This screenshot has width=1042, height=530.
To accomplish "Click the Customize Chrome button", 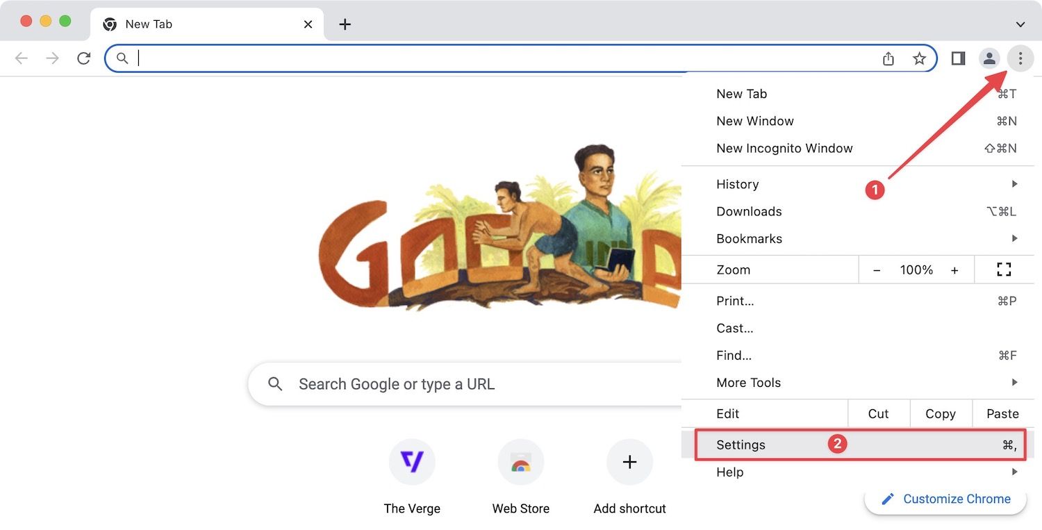I will point(945,499).
